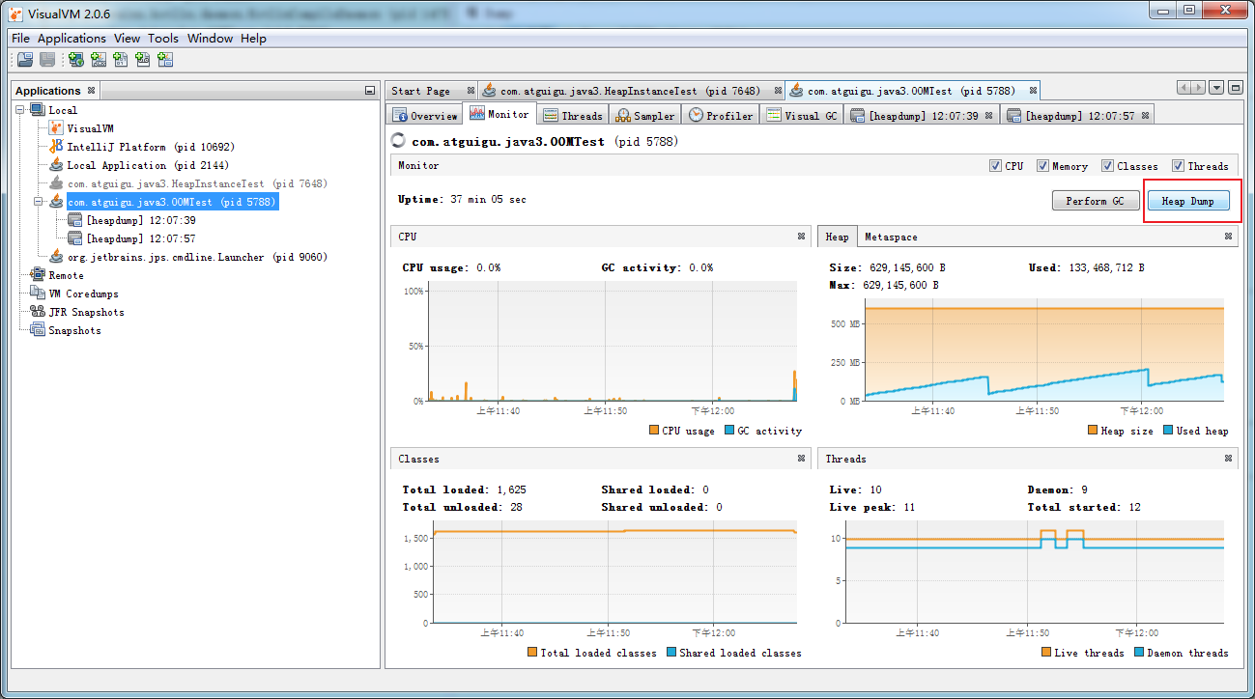Open the Applications menu
The width and height of the screenshot is (1255, 699).
(71, 39)
